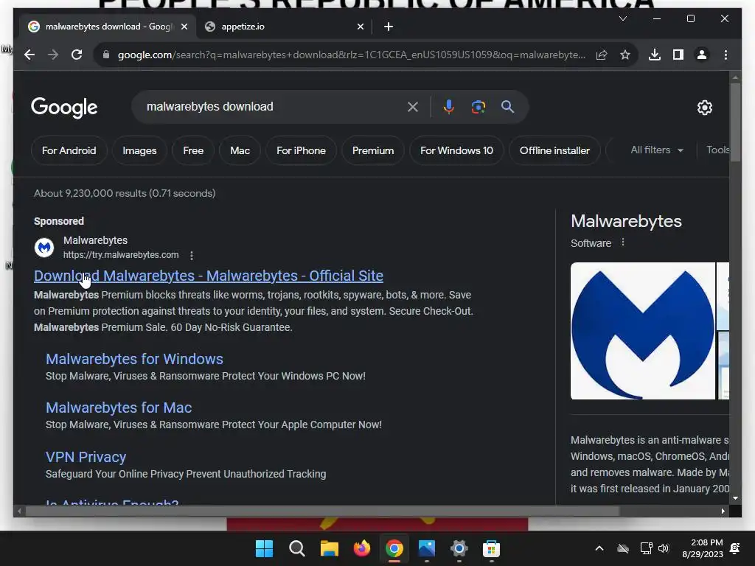
Task: Open Tools next to All filters
Action: click(x=717, y=150)
